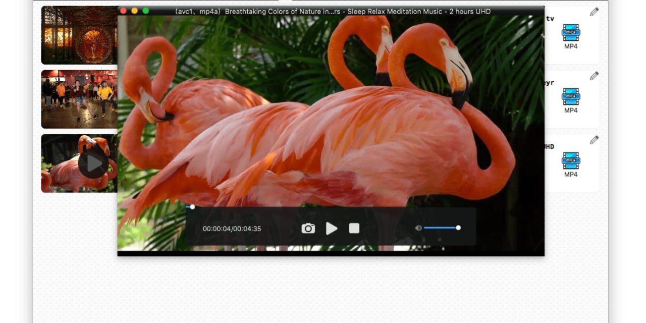Edit the first video with its pencil icon
The height and width of the screenshot is (323, 646).
[594, 12]
